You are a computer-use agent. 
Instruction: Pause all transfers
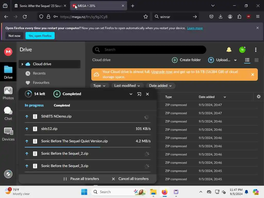(81, 179)
